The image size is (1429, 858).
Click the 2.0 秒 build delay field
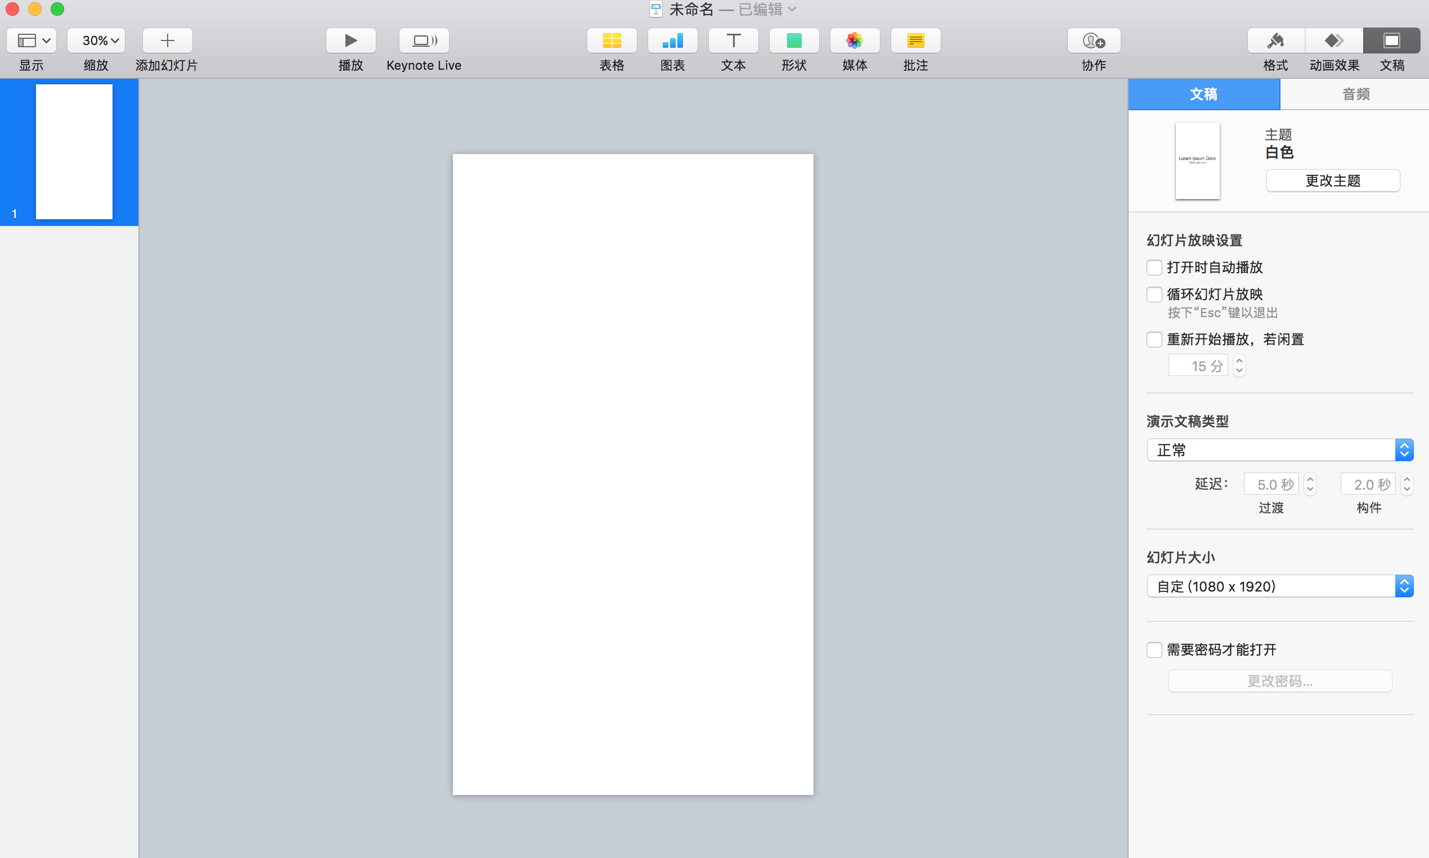pyautogui.click(x=1368, y=484)
